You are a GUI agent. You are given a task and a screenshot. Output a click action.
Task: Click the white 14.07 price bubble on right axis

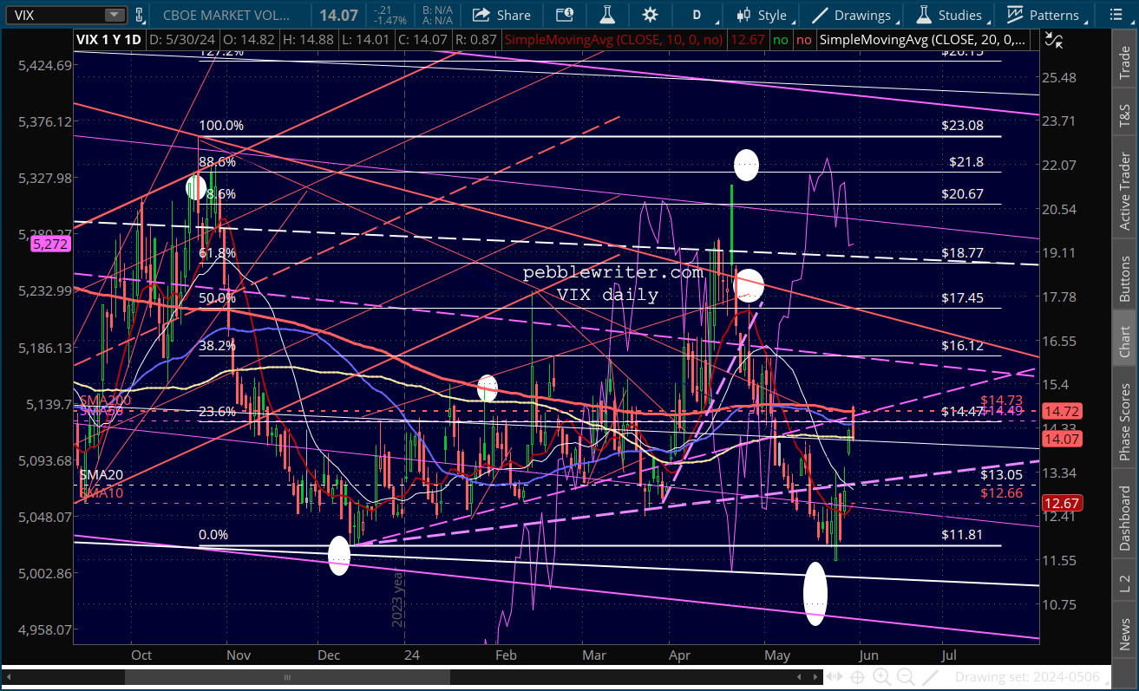pos(1061,440)
